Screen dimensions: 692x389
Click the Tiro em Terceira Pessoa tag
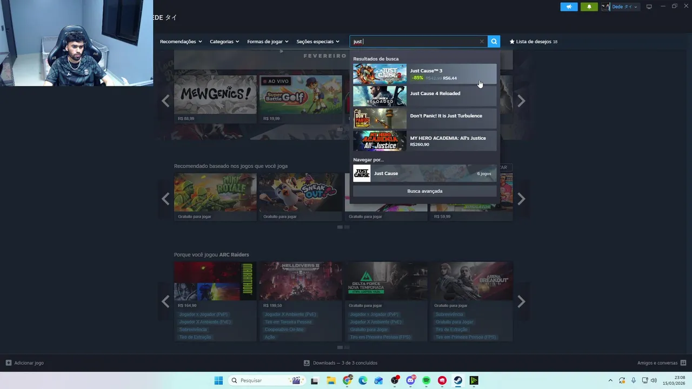288,322
